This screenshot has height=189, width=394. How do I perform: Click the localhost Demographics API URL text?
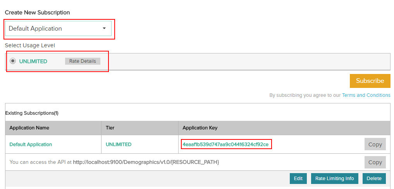(146, 162)
